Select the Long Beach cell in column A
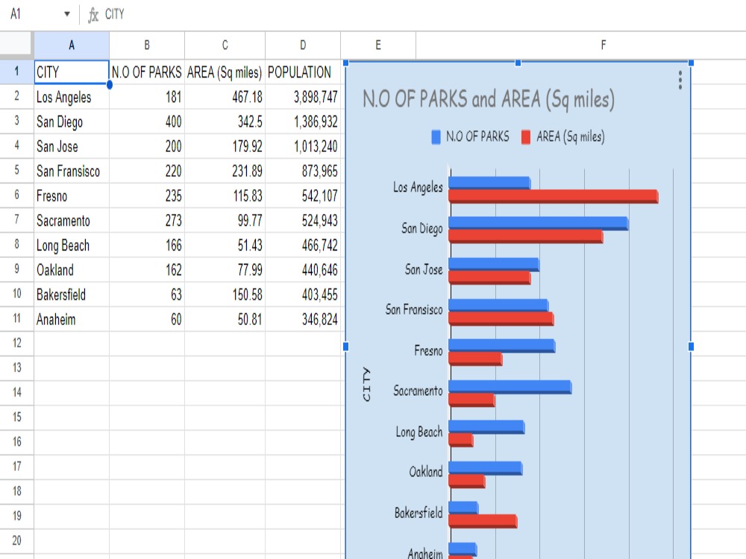 [72, 245]
